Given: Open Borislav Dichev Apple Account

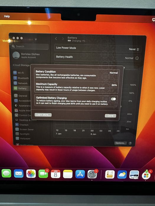Looking at the screenshot, I should tap(26, 55).
